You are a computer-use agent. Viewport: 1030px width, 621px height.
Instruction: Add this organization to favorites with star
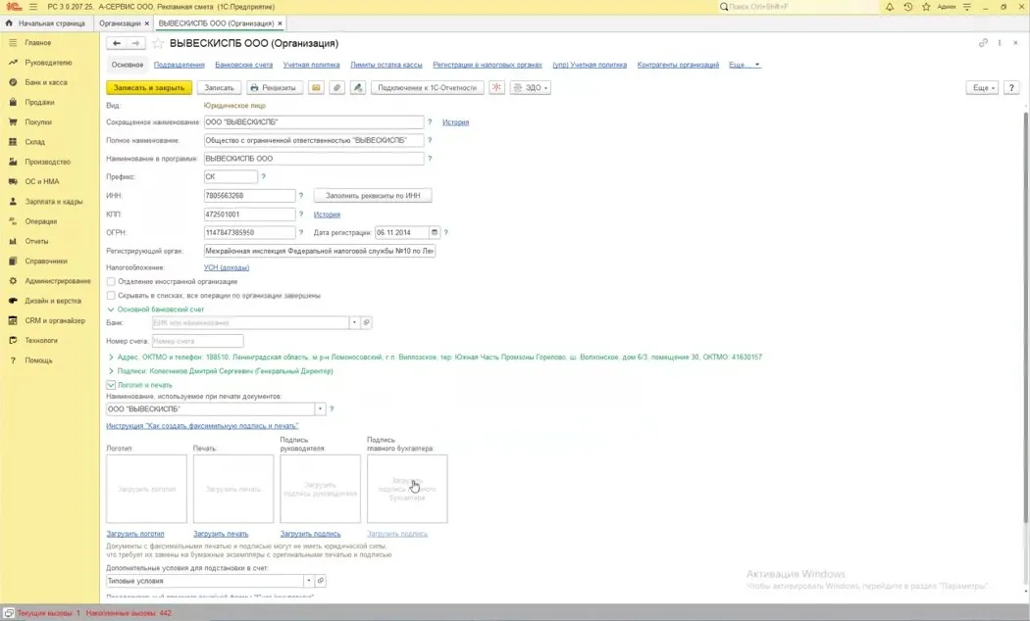[158, 43]
